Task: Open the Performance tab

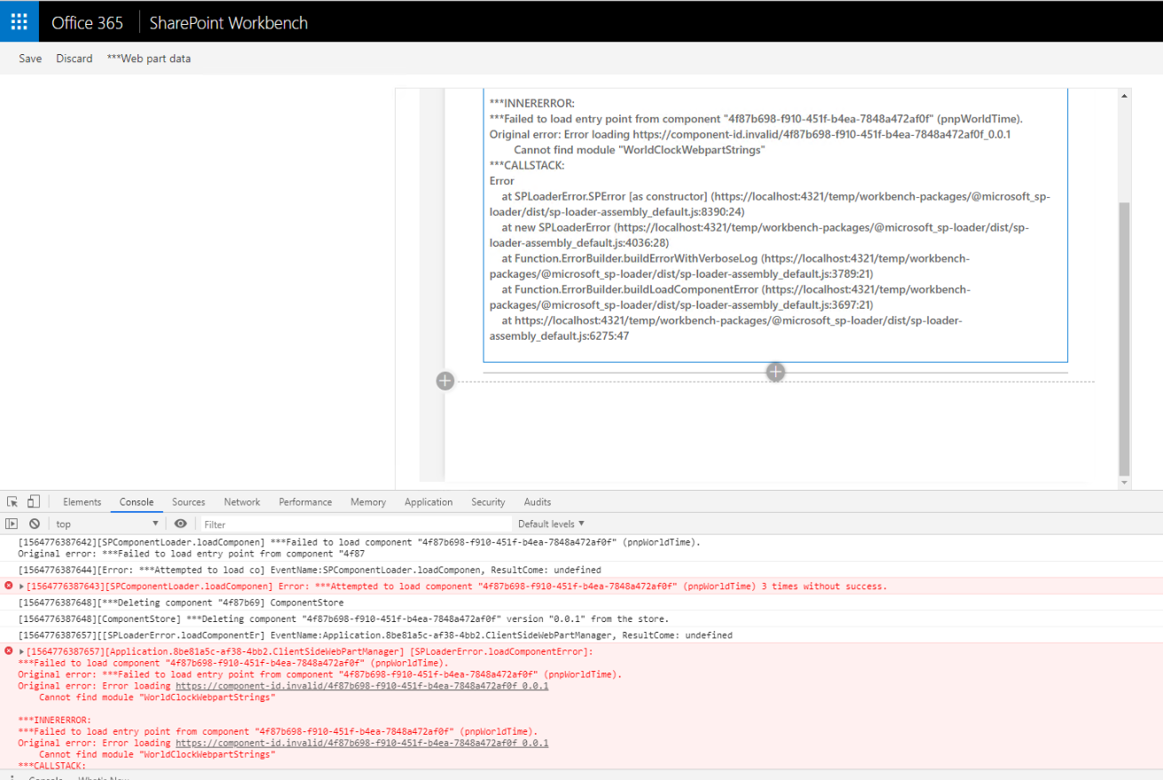Action: 305,502
